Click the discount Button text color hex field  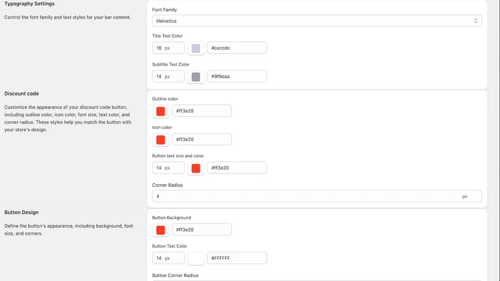[237, 168]
